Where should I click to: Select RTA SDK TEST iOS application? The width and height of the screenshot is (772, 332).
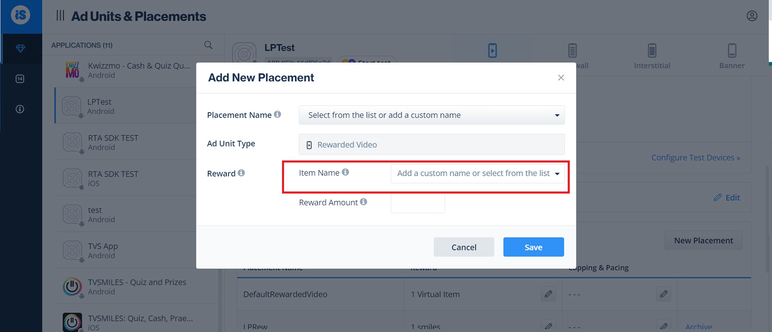136,178
